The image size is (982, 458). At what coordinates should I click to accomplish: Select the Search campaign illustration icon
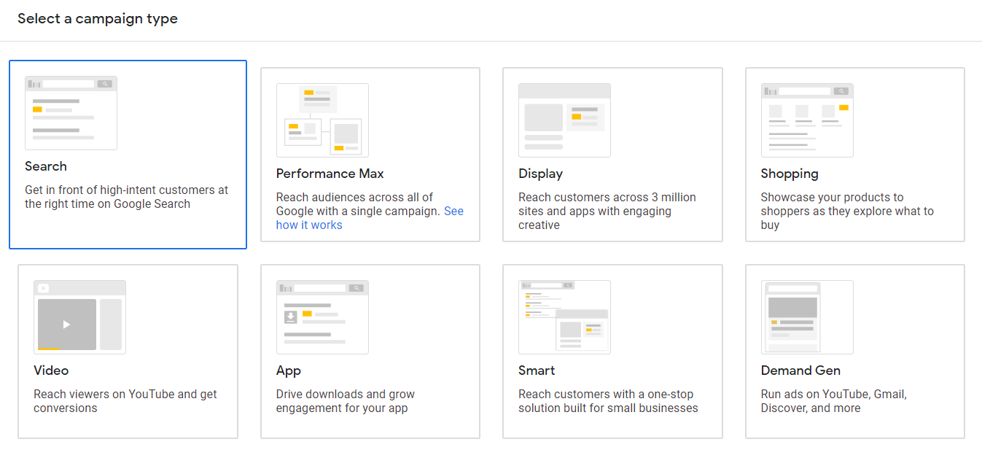[x=71, y=113]
